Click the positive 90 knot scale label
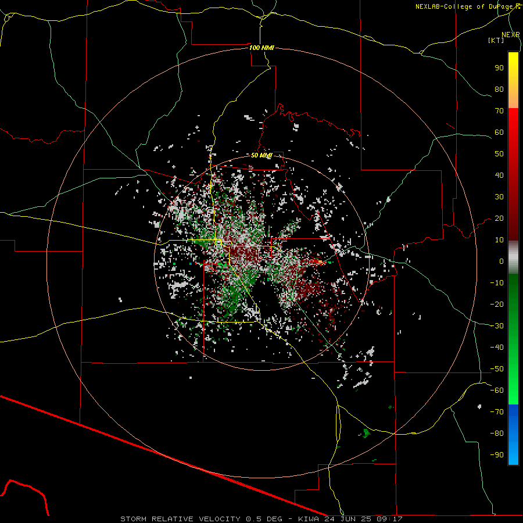Image resolution: width=523 pixels, height=523 pixels. point(499,68)
